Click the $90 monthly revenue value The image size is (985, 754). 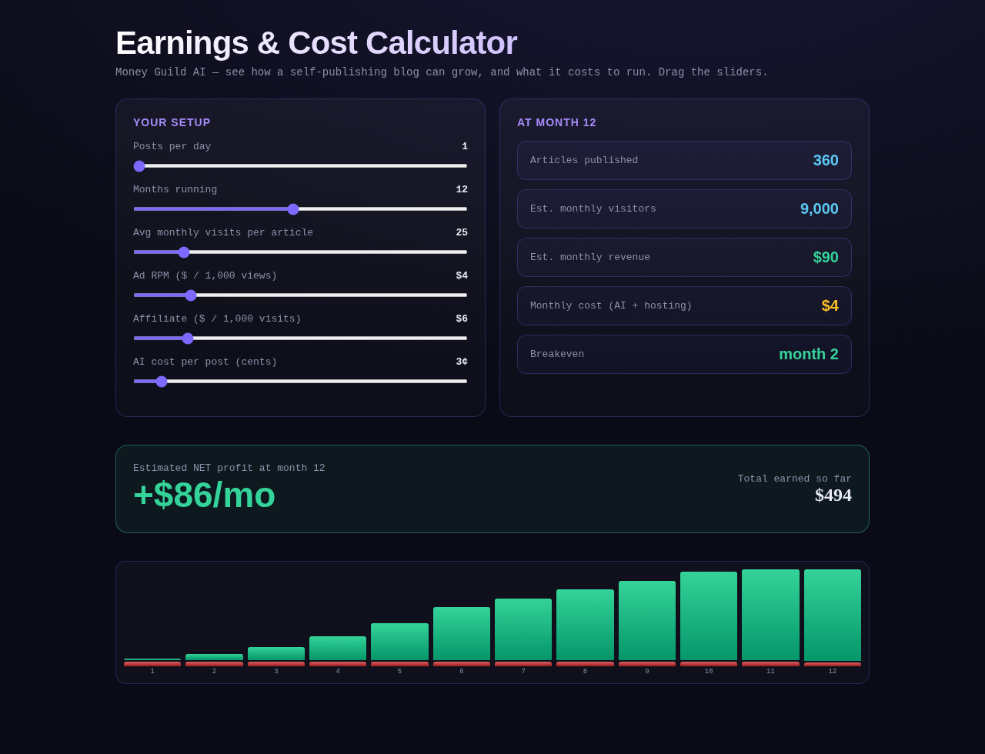826,257
